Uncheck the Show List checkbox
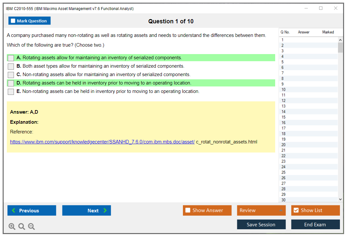This screenshot has height=238, width=348. (296, 210)
